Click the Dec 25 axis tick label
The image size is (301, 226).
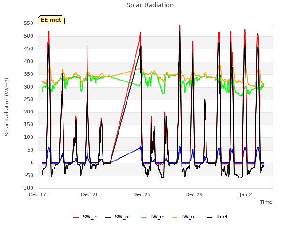(x=142, y=194)
